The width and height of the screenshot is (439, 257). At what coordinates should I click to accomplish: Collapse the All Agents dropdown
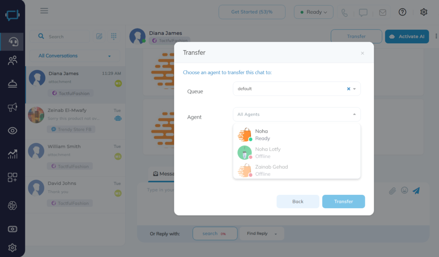[x=355, y=114]
